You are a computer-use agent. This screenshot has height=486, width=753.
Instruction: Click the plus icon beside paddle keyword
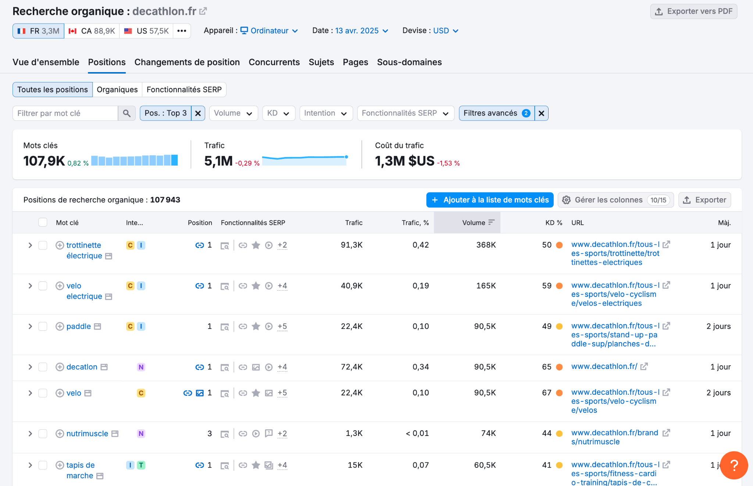tap(60, 326)
